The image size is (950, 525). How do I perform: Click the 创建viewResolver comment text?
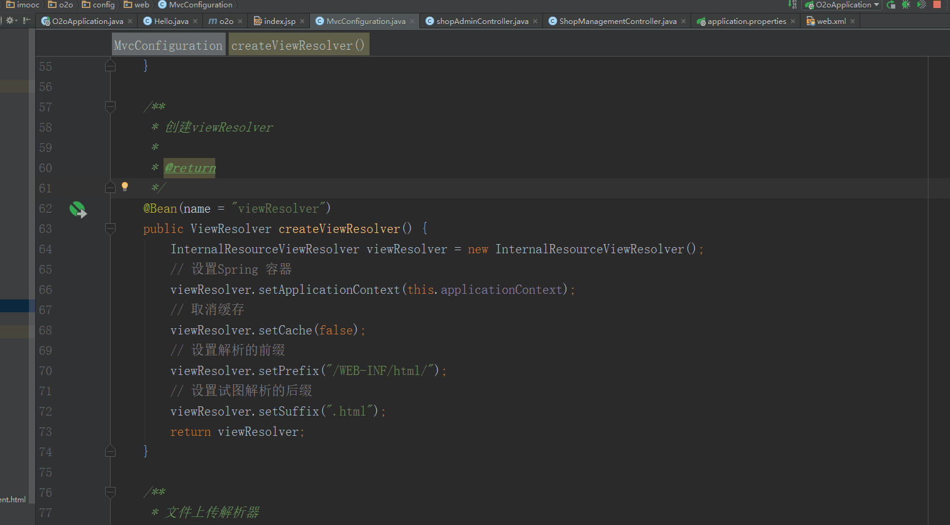[218, 127]
